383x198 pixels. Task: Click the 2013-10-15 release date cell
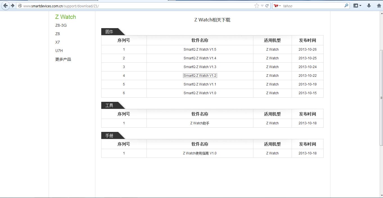click(x=308, y=93)
